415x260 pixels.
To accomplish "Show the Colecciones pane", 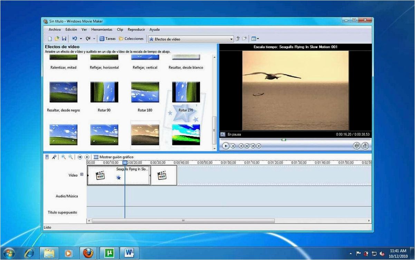I will tap(131, 39).
